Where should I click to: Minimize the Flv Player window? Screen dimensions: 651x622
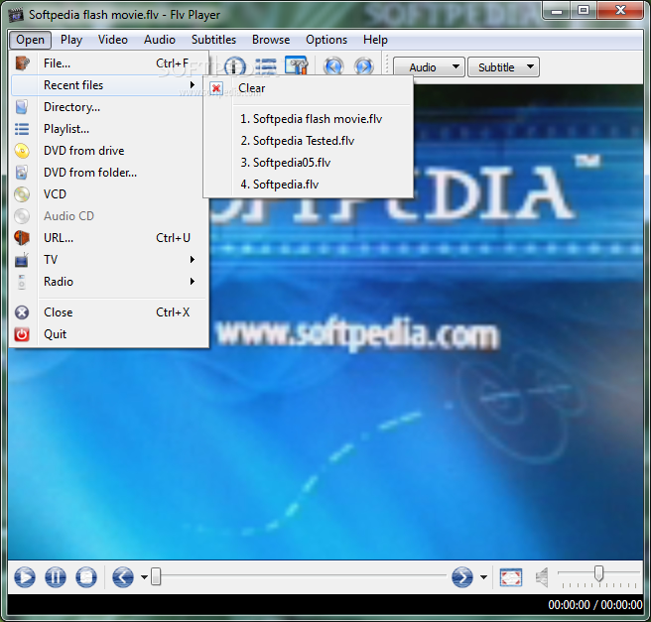coord(557,11)
